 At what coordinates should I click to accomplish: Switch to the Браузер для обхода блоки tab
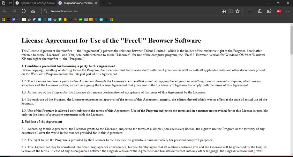(x=35, y=3)
